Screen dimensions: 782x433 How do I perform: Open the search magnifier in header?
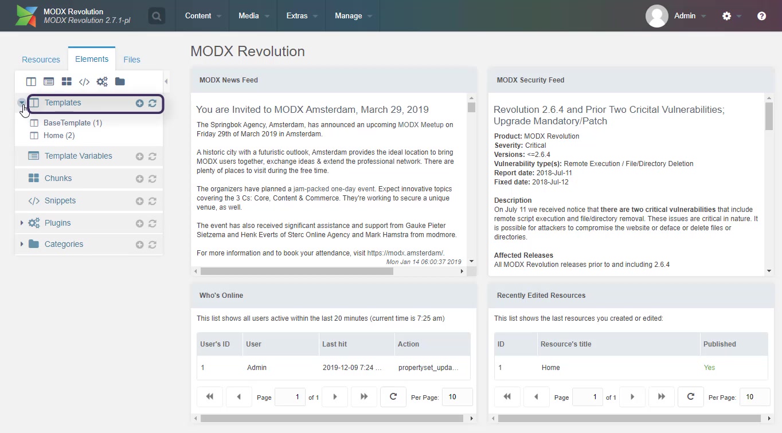(156, 16)
